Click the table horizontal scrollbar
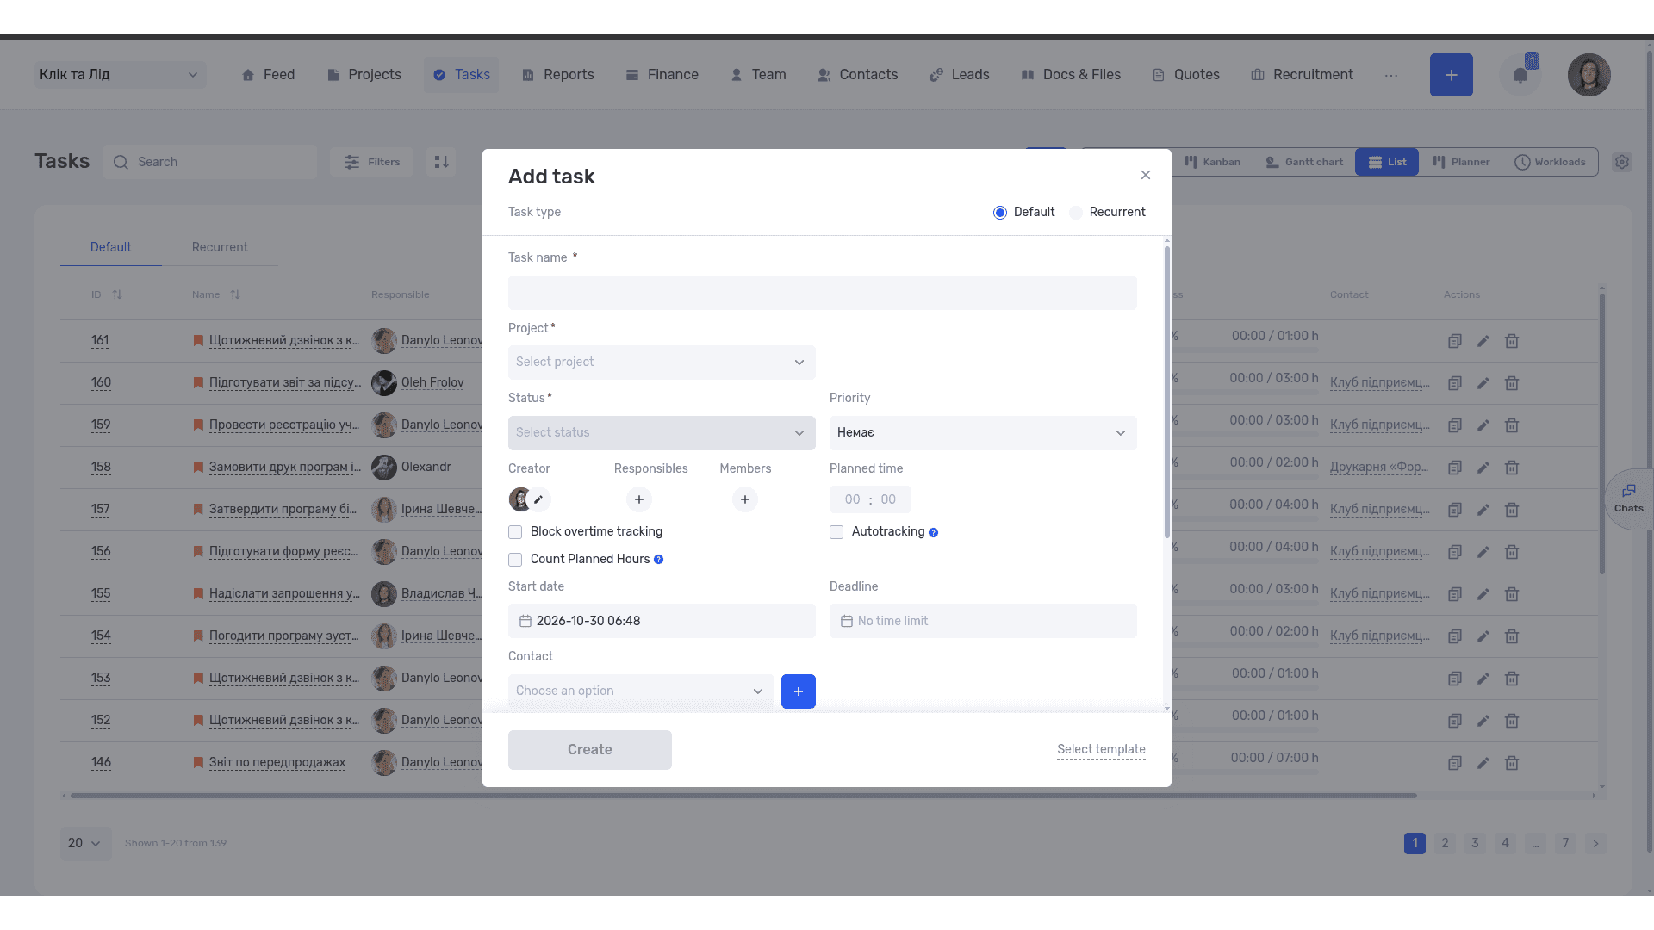The height and width of the screenshot is (930, 1654). [x=743, y=796]
